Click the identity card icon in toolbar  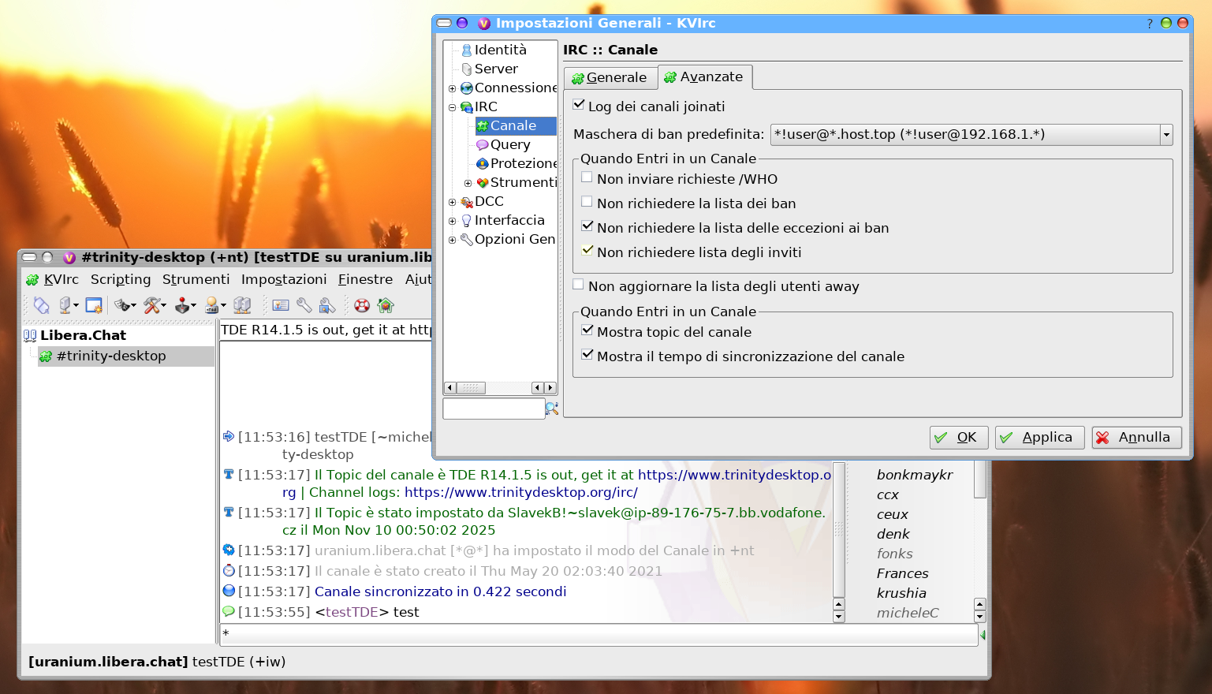pyautogui.click(x=281, y=305)
